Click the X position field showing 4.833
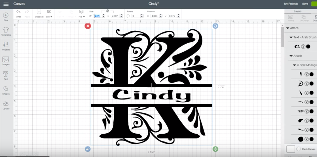 tap(155, 16)
